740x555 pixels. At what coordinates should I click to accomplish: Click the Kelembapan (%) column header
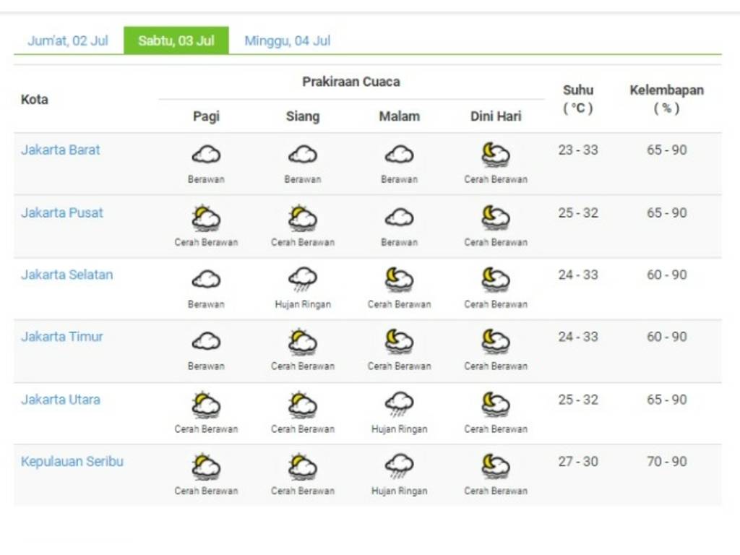tap(666, 99)
